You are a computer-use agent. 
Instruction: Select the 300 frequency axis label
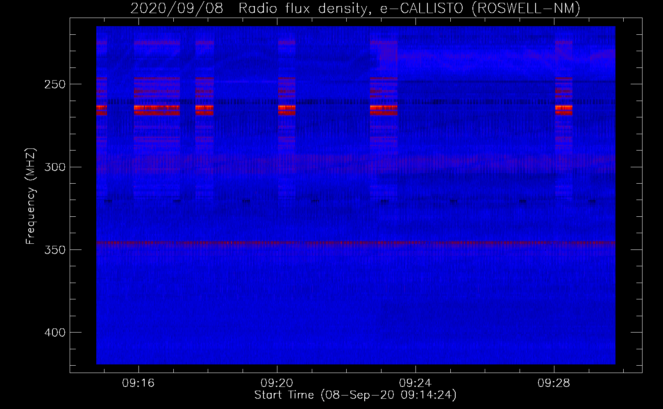tap(55, 167)
